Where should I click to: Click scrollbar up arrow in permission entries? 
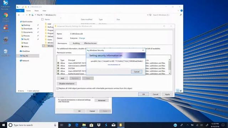coord(170,60)
